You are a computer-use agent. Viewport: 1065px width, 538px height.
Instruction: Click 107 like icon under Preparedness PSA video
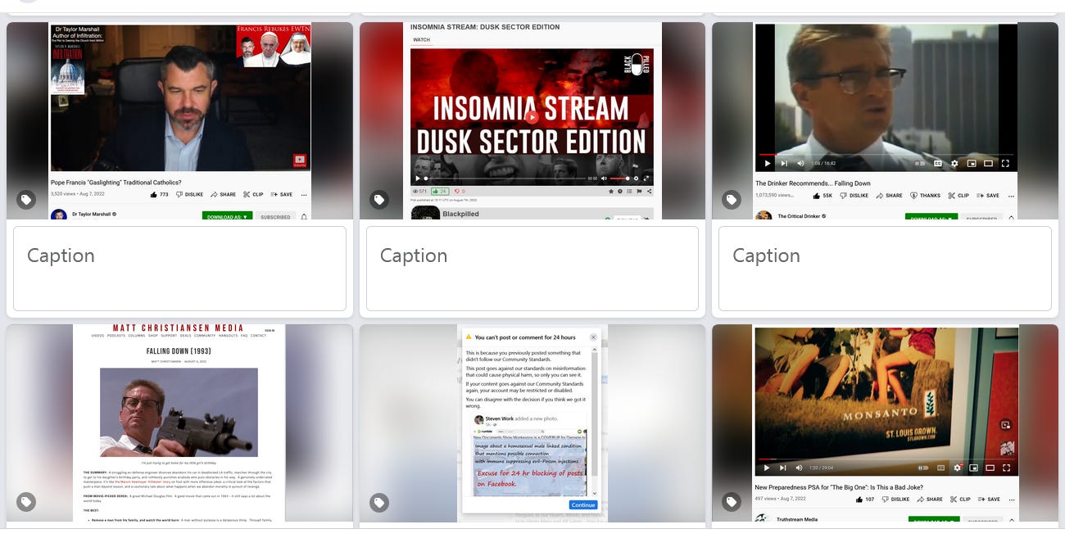(x=859, y=499)
